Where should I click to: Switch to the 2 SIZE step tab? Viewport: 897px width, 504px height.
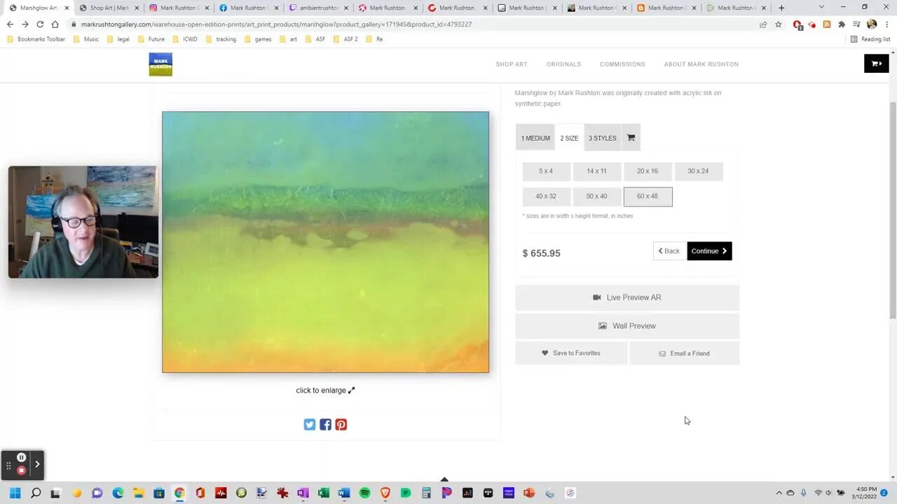click(569, 138)
